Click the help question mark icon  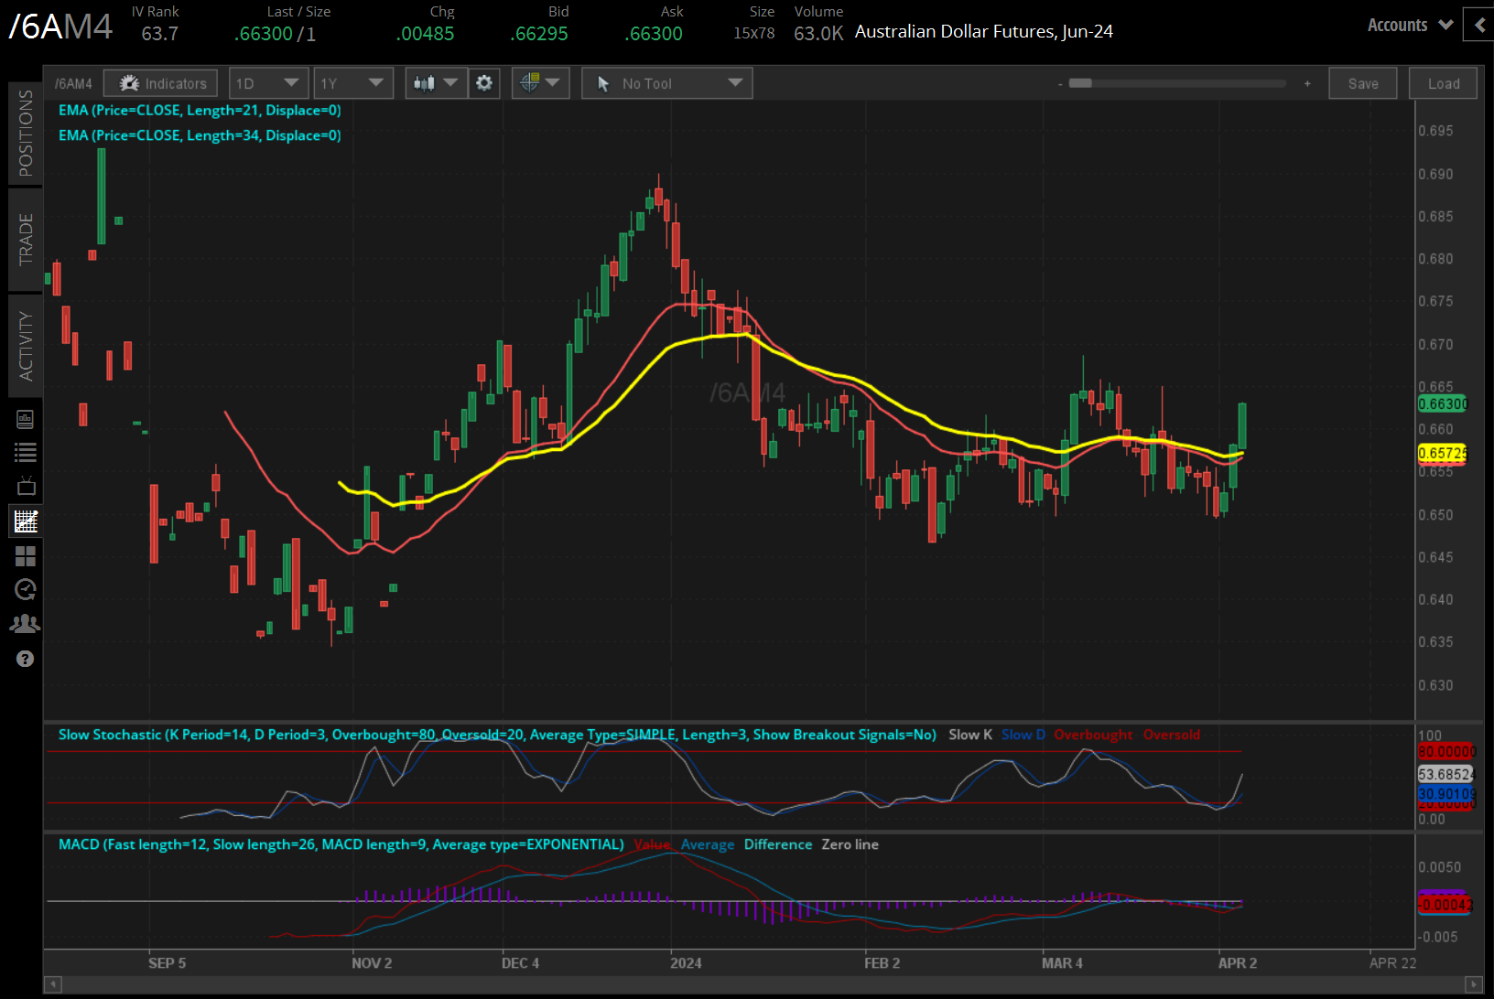click(x=26, y=659)
